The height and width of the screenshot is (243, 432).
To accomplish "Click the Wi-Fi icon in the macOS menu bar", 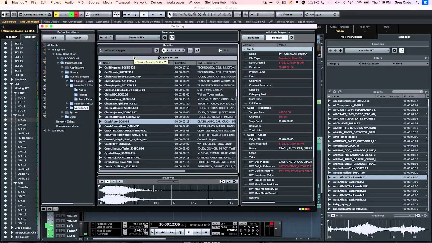I will 350,2.
